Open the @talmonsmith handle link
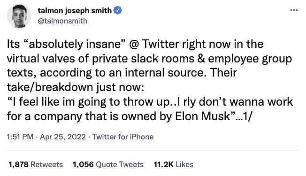 click(x=62, y=21)
